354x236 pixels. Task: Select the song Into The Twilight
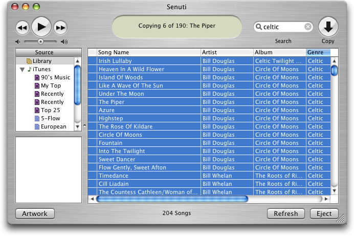tap(122, 151)
